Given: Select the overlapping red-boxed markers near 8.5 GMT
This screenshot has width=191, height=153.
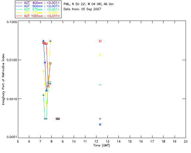Looking at the screenshot, I should pos(58,119).
